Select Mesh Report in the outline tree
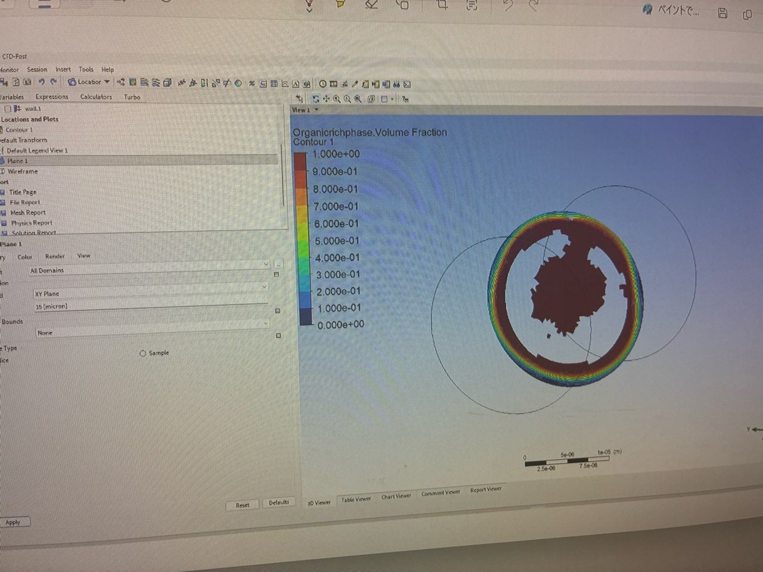The width and height of the screenshot is (763, 572). [28, 213]
